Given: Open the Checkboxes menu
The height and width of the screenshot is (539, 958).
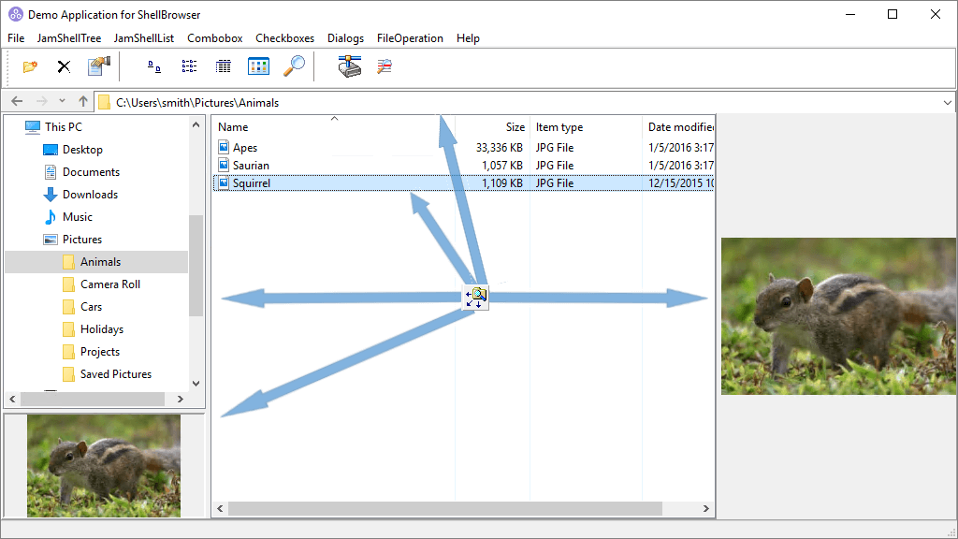Looking at the screenshot, I should click(x=284, y=38).
